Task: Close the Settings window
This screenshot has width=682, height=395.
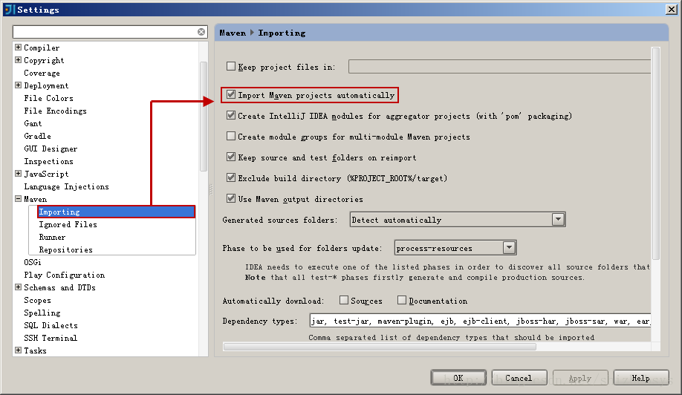Action: (671, 9)
